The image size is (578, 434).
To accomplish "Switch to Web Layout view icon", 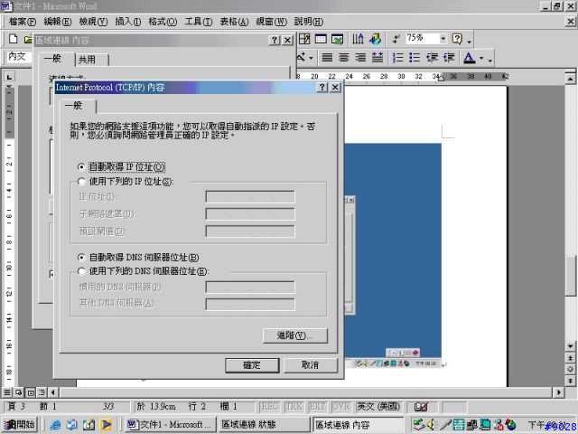I will click(x=19, y=392).
